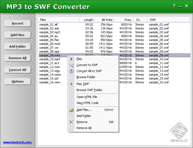The width and height of the screenshot is (193, 148).
Task: Click the Convert All button
Action: 17,70
